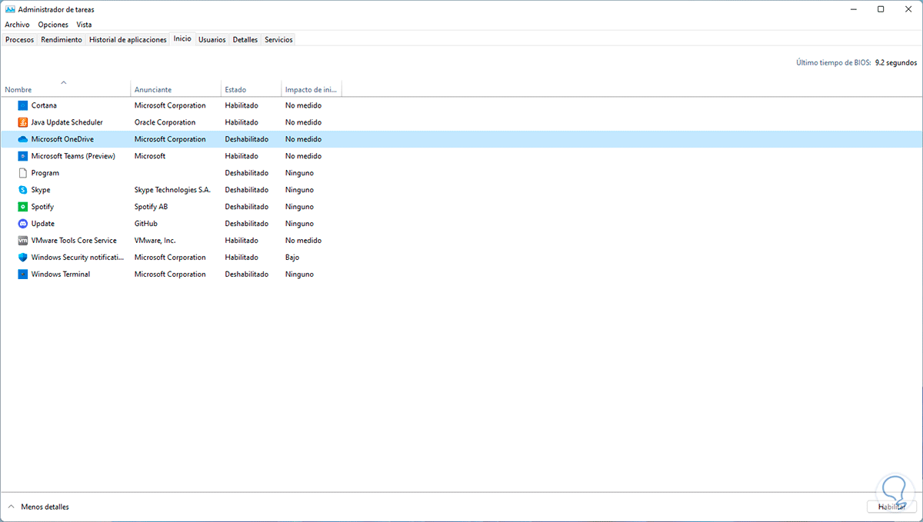The height and width of the screenshot is (522, 923).
Task: Click the Windows Security shield icon
Action: pyautogui.click(x=22, y=258)
